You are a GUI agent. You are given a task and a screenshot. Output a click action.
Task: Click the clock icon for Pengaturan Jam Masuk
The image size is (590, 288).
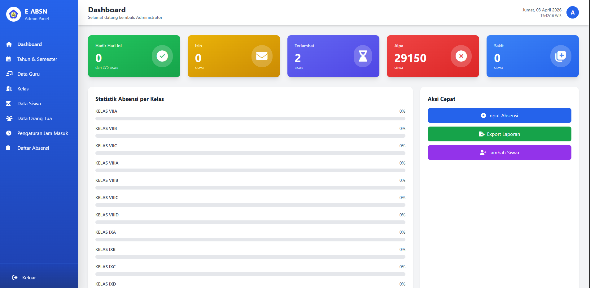(9, 133)
